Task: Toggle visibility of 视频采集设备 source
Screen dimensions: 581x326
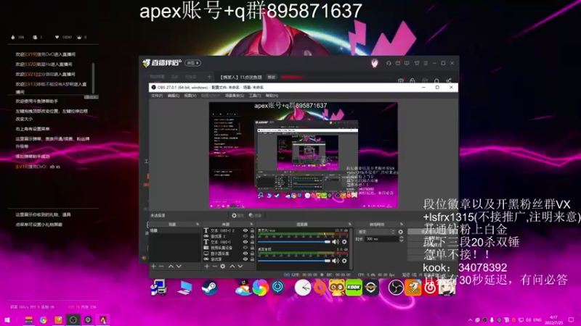Action: click(x=245, y=248)
